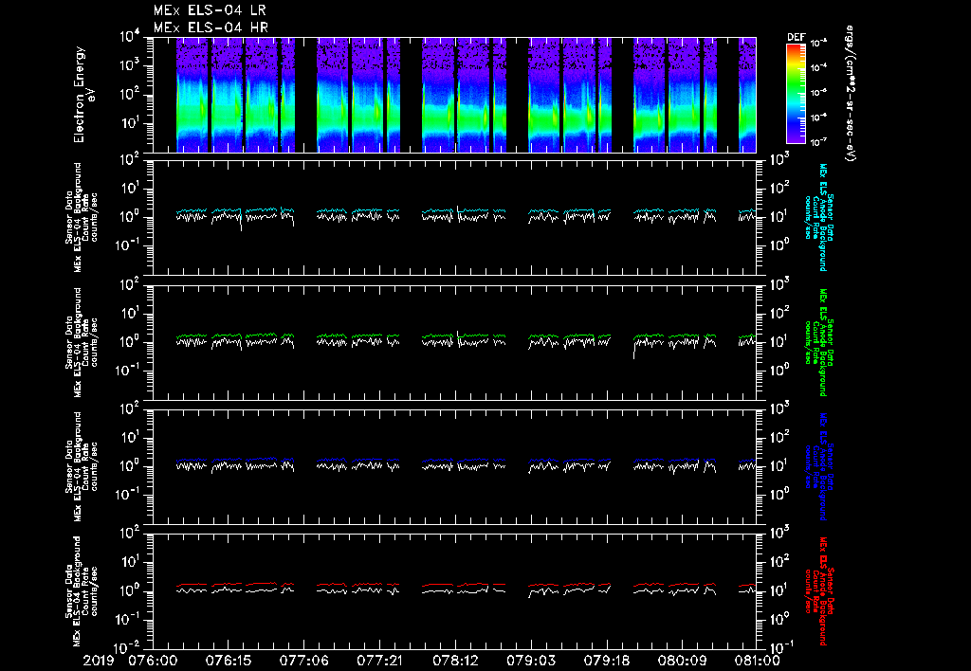
Task: Click the 078:12 time tick label
Action: click(456, 661)
